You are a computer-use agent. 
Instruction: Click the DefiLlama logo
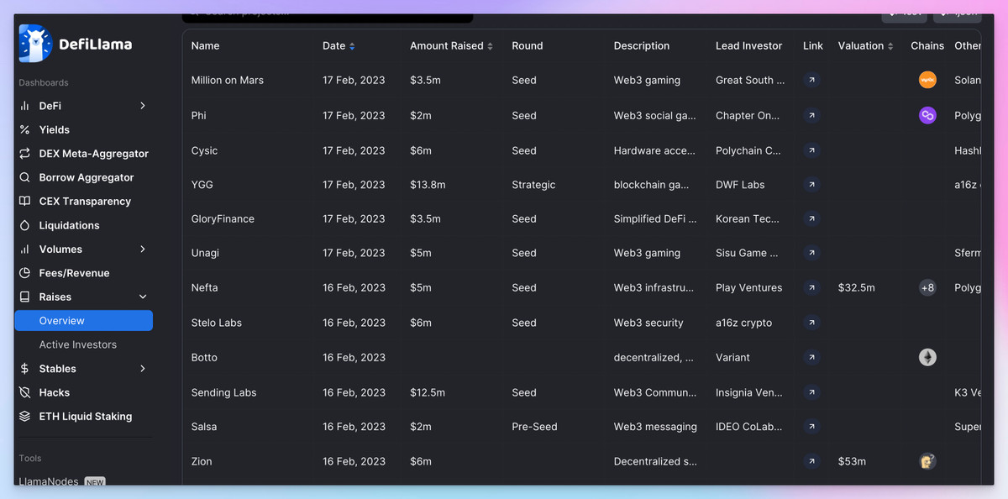tap(76, 45)
